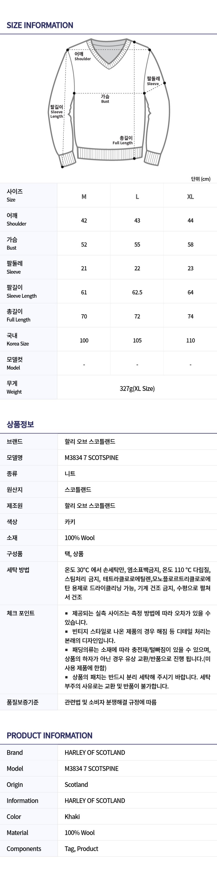Click the M size column header
The image size is (217, 875).
click(84, 197)
